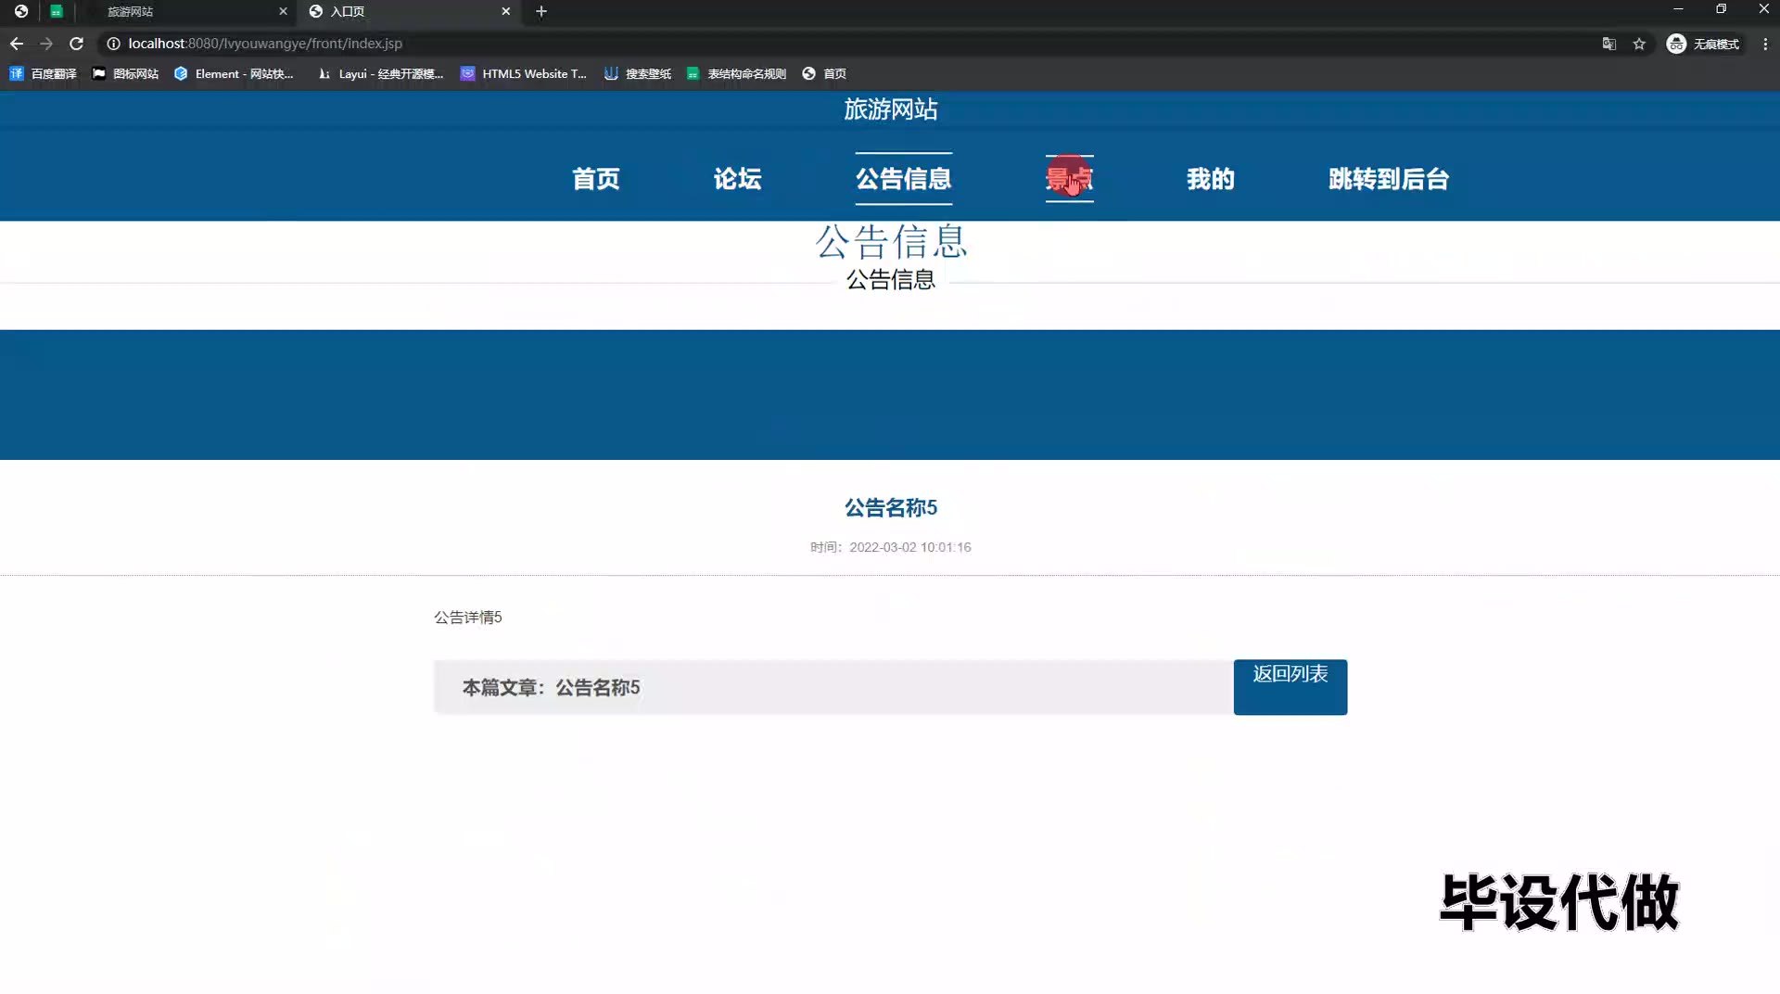Click the browser back arrow

coord(17,44)
